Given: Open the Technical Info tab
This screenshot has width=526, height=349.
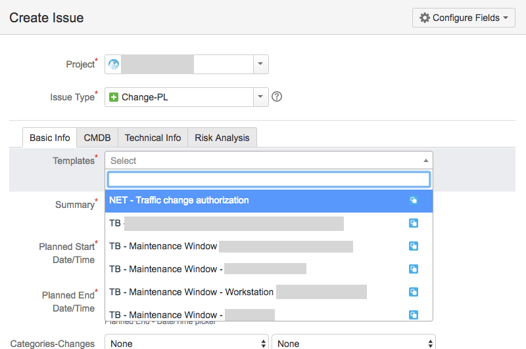Looking at the screenshot, I should (153, 138).
